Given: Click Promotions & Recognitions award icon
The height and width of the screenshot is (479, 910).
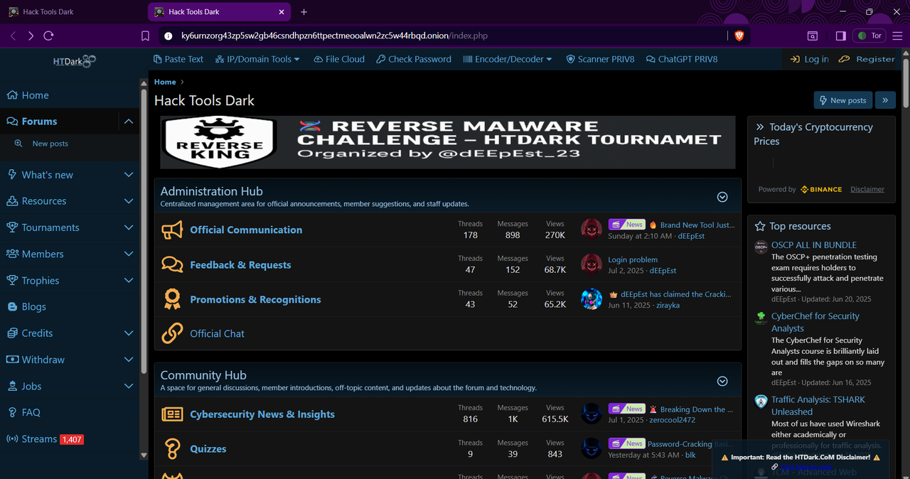Looking at the screenshot, I should (172, 299).
